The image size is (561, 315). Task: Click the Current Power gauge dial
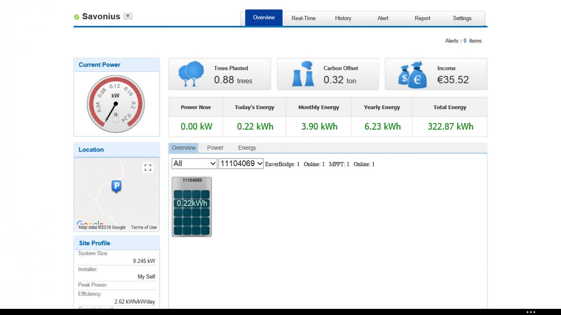115,104
